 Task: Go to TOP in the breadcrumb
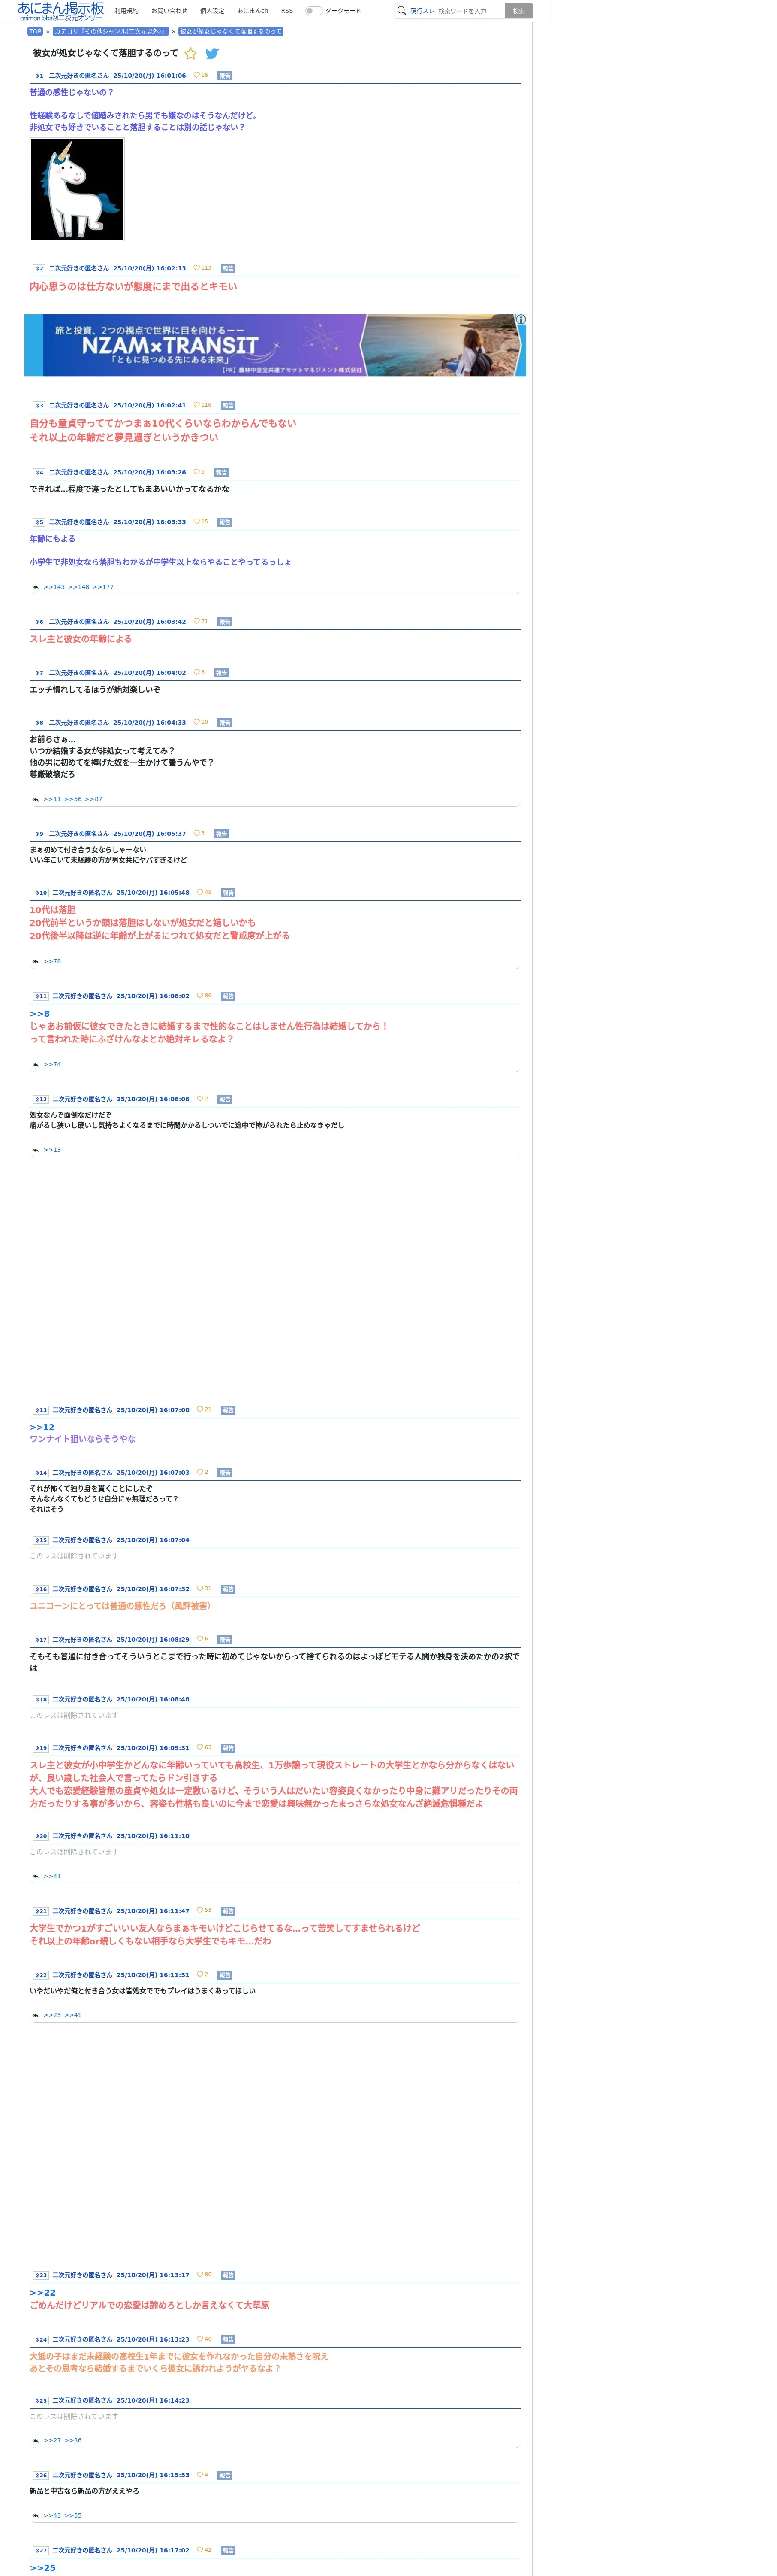35,31
